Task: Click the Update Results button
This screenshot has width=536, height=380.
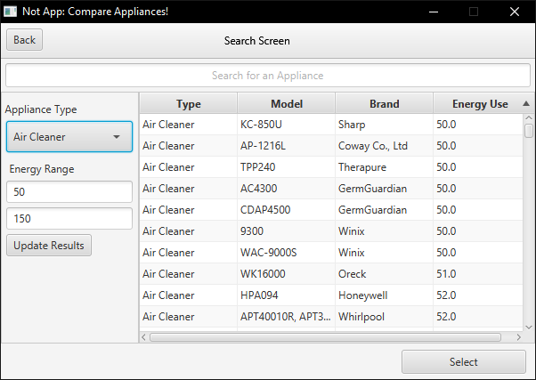Action: click(49, 246)
